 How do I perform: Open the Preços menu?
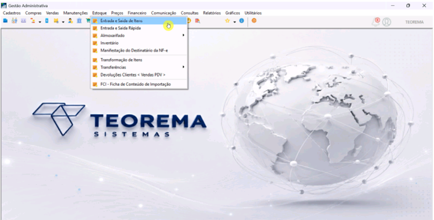[117, 13]
